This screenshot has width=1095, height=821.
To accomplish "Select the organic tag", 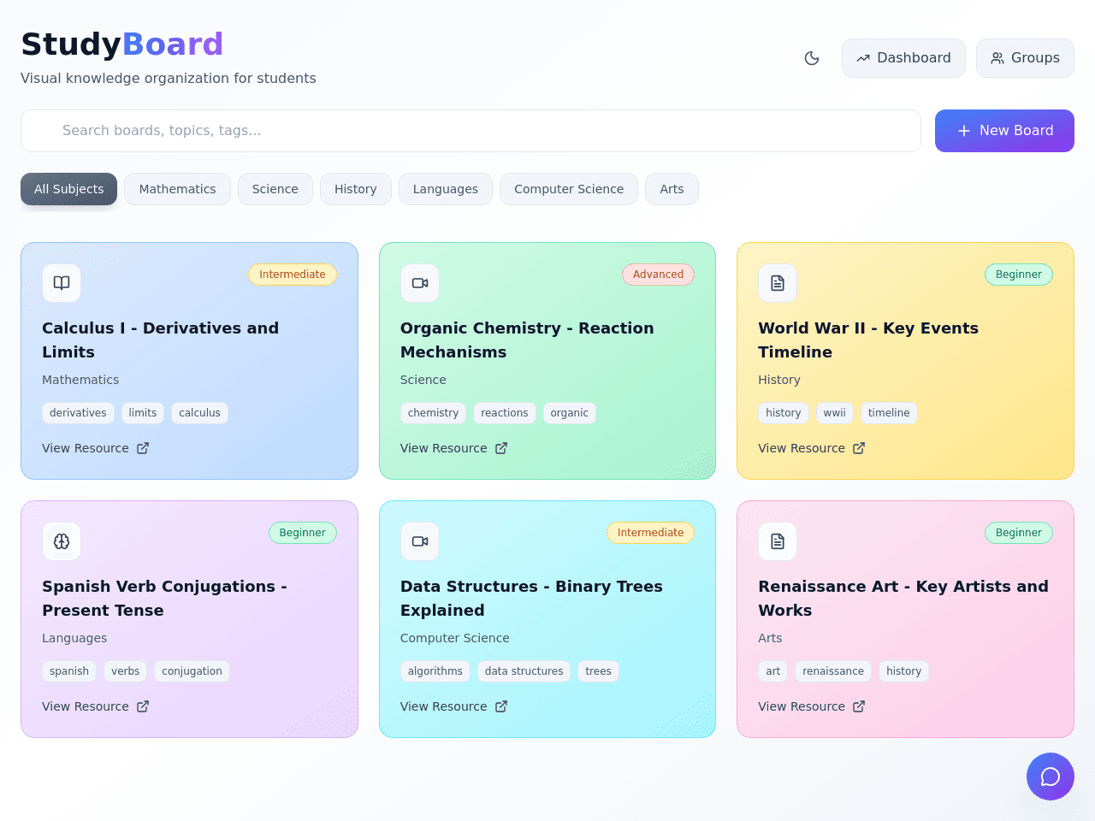I will coord(570,413).
